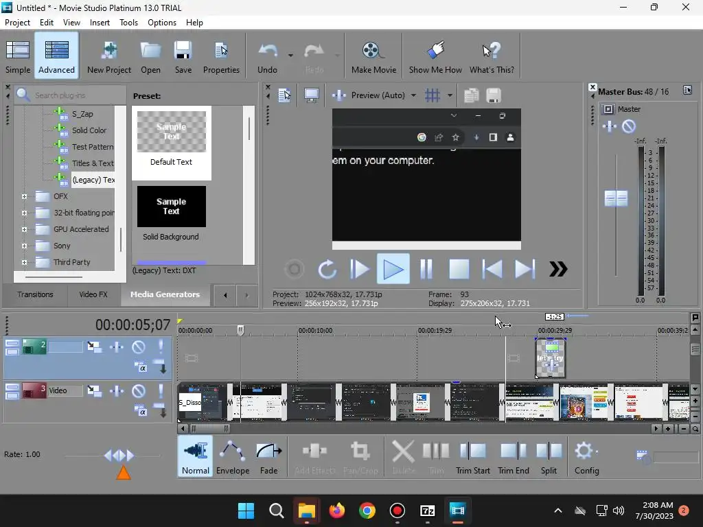Image resolution: width=703 pixels, height=527 pixels.
Task: Toggle loop playback
Action: click(327, 269)
